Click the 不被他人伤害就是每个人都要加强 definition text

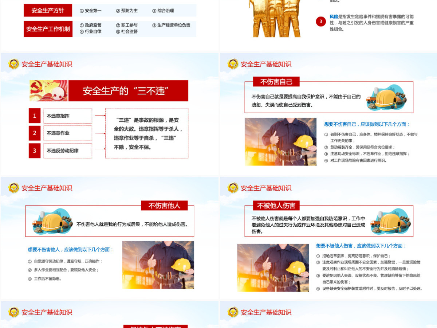pyautogui.click(x=308, y=225)
